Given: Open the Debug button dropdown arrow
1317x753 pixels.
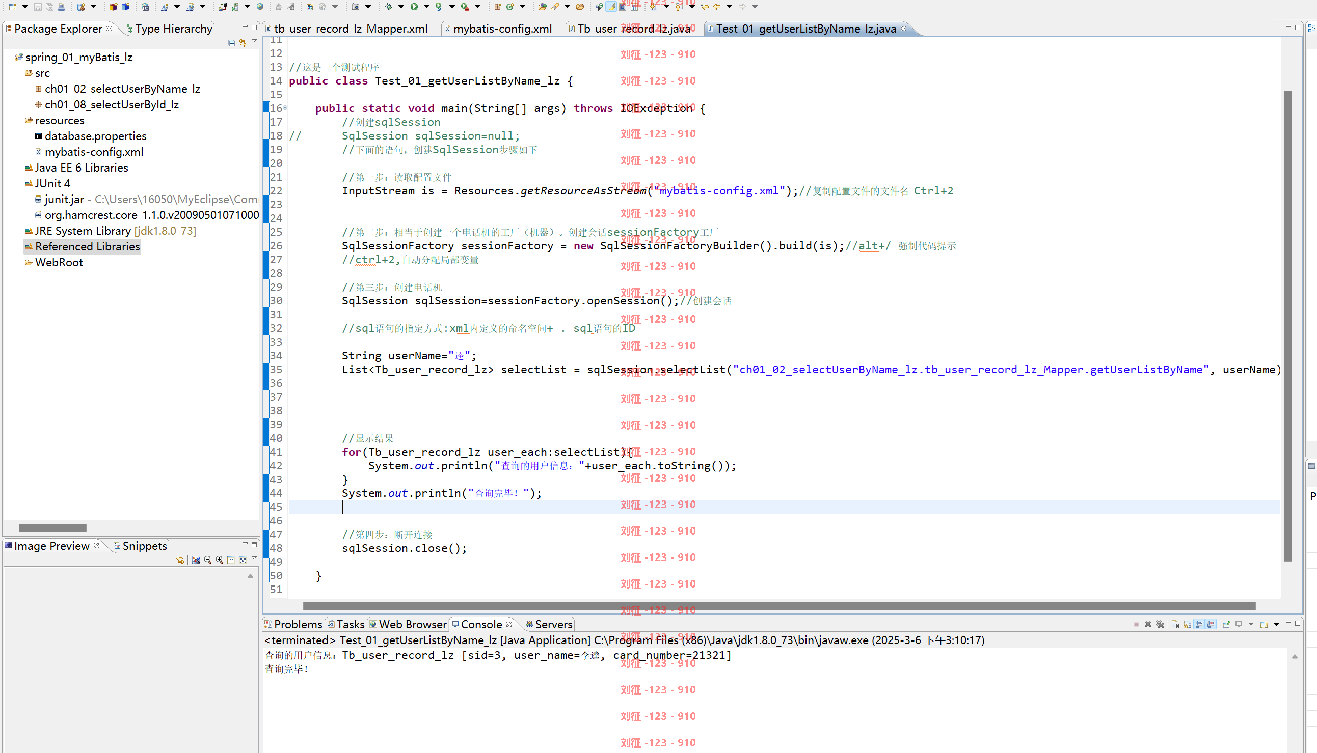Looking at the screenshot, I should click(401, 7).
